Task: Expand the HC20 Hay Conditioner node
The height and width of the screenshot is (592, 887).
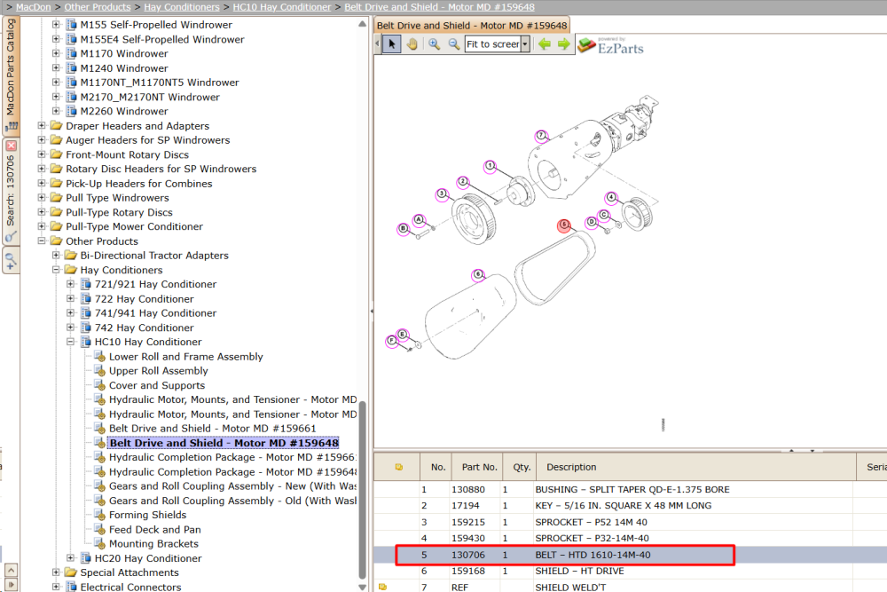Action: (x=70, y=558)
